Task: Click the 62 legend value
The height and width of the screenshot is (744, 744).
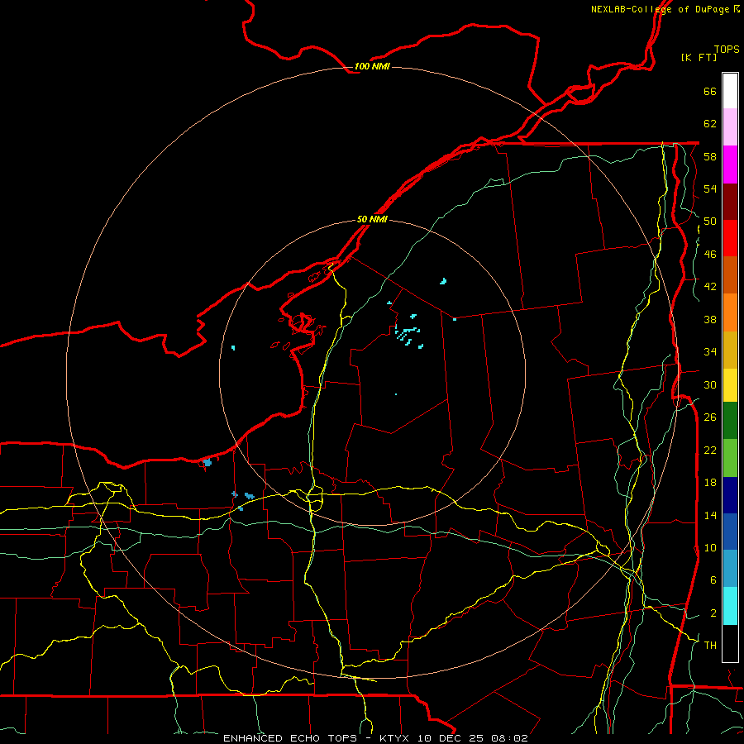Action: pyautogui.click(x=710, y=124)
